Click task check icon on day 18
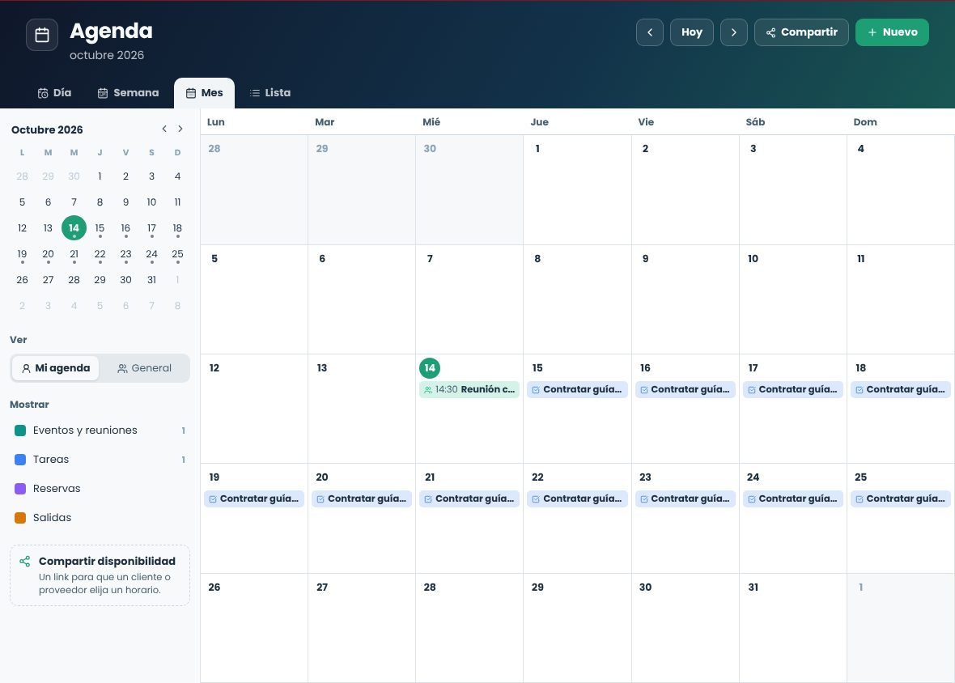 pyautogui.click(x=859, y=389)
